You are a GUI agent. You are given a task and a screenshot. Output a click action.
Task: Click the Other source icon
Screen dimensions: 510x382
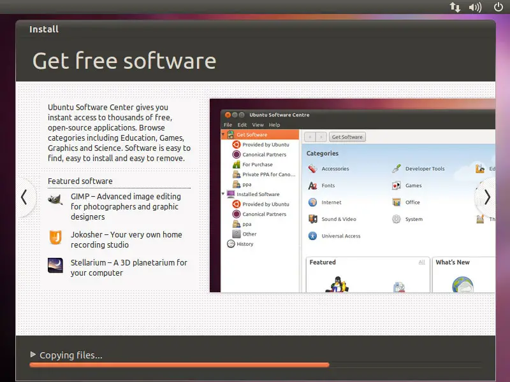pos(237,234)
